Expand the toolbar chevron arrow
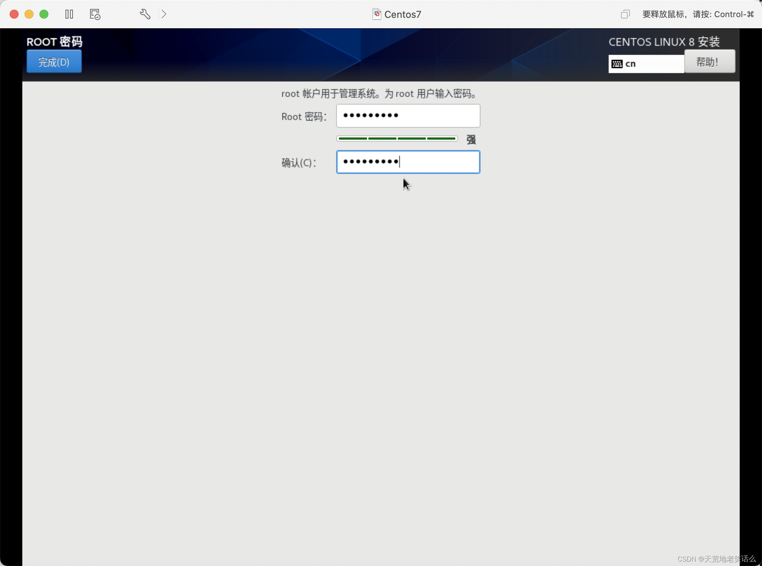This screenshot has width=762, height=566. coord(164,14)
